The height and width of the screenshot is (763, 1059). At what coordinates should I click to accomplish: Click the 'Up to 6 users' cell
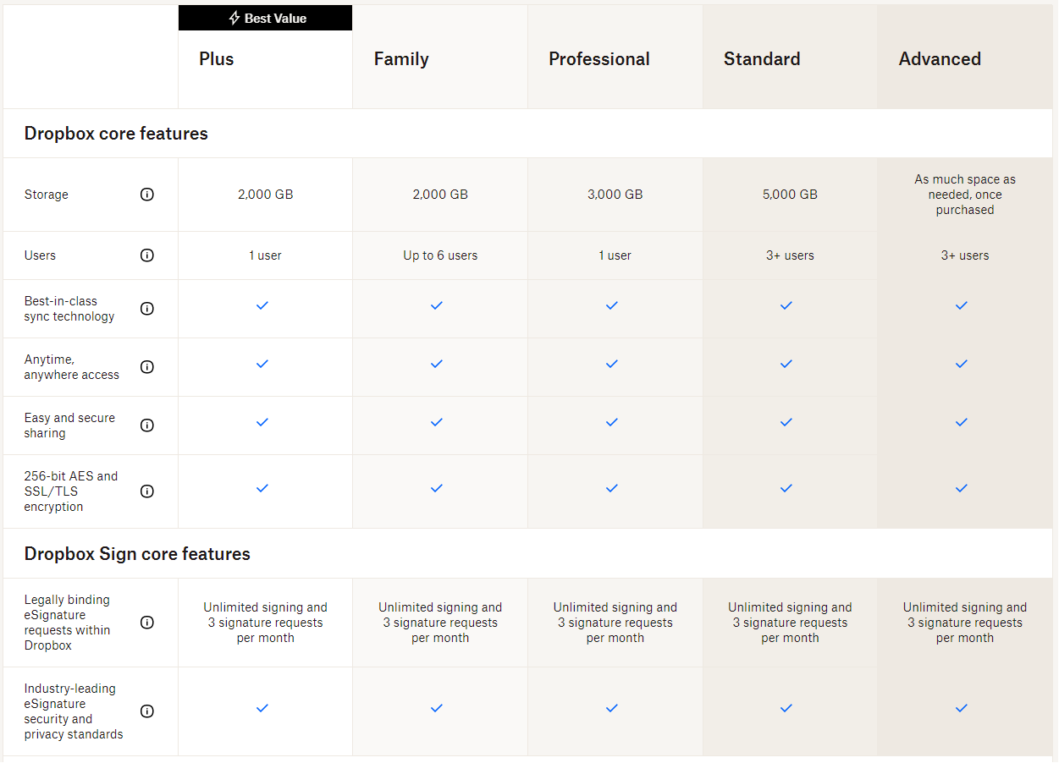pos(440,255)
